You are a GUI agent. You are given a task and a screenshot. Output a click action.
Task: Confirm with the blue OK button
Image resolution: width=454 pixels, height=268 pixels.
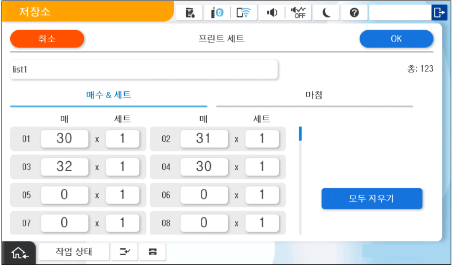point(396,39)
